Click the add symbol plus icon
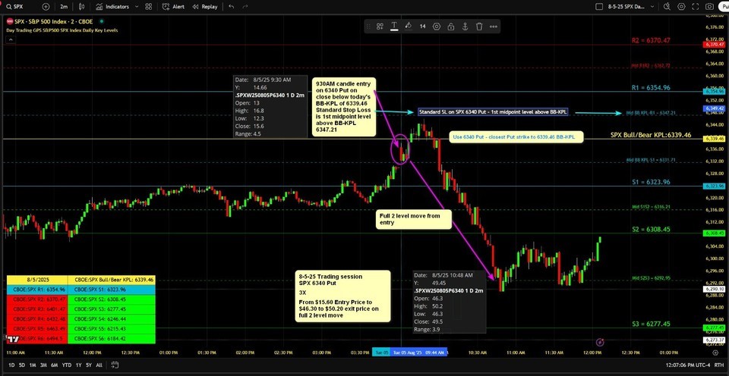 46,7
